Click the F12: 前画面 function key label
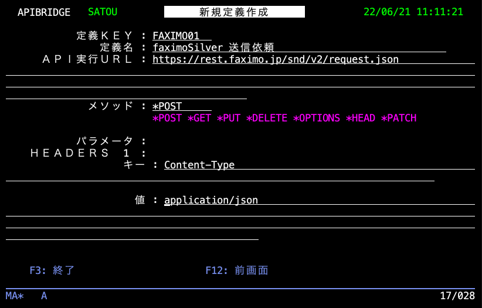Screen dimensions: 482x308 coord(237,270)
